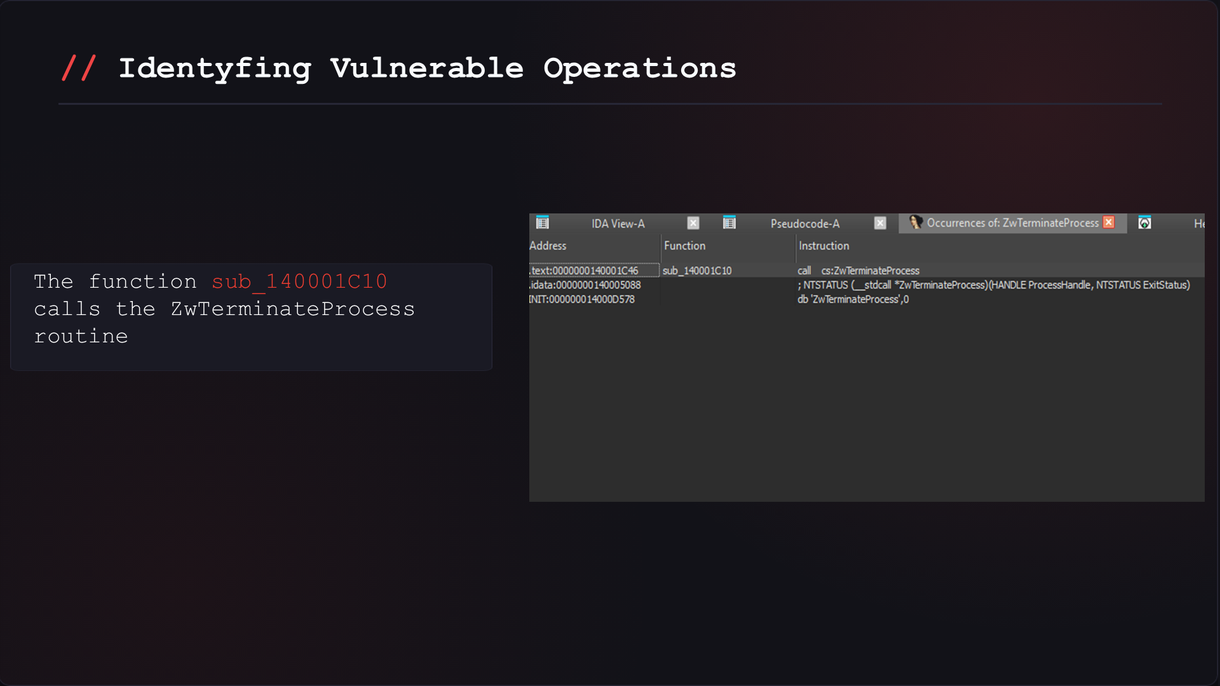Click the db 'ZwTerminateProcess',0 instruction

(x=853, y=299)
